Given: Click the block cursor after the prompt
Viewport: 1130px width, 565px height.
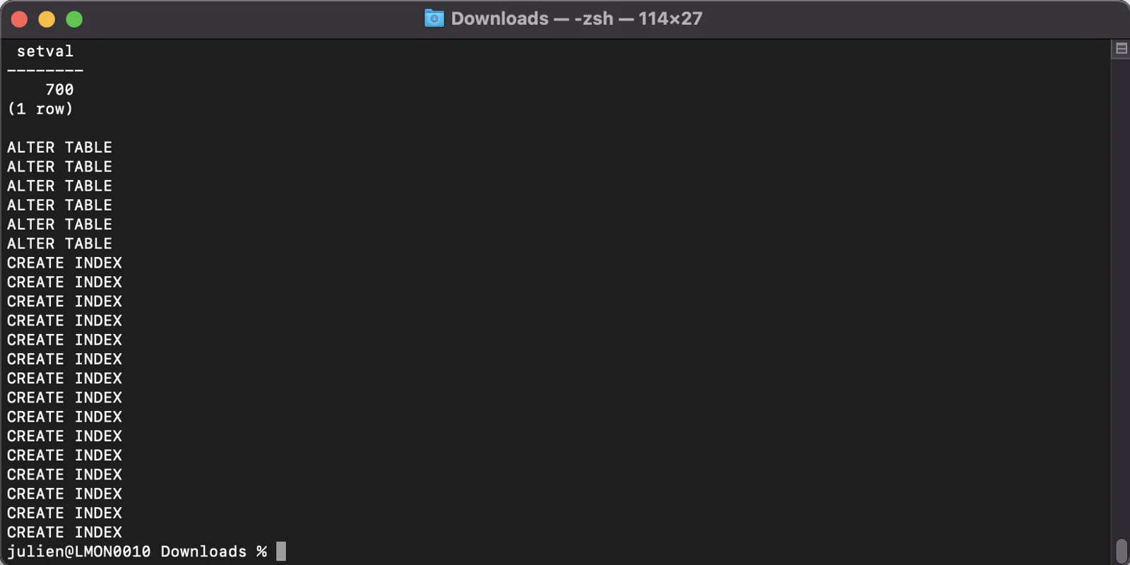Looking at the screenshot, I should coord(281,551).
